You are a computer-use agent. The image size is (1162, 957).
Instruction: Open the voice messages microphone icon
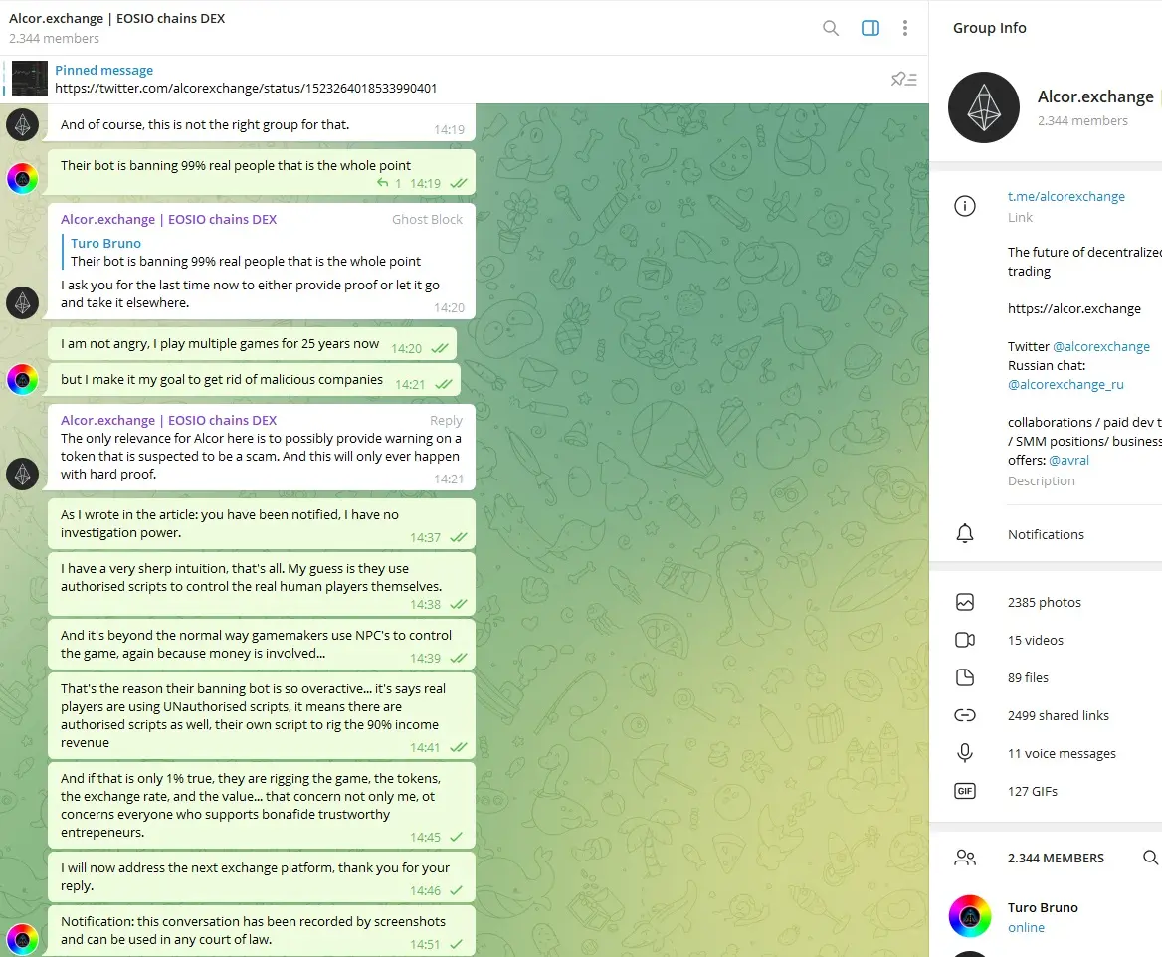pos(964,753)
